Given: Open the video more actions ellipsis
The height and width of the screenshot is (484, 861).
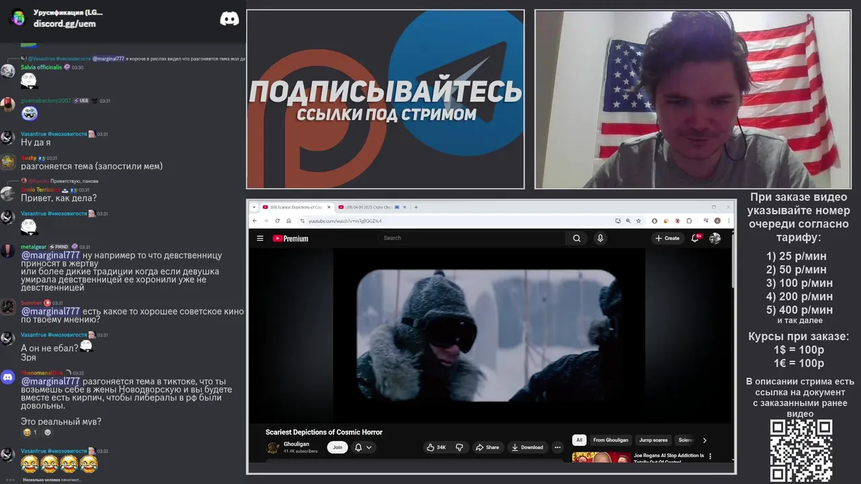Looking at the screenshot, I should pos(557,447).
